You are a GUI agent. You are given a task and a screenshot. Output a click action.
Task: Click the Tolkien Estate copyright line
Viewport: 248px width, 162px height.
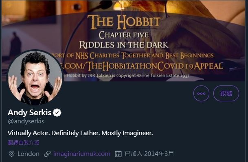tap(126, 76)
